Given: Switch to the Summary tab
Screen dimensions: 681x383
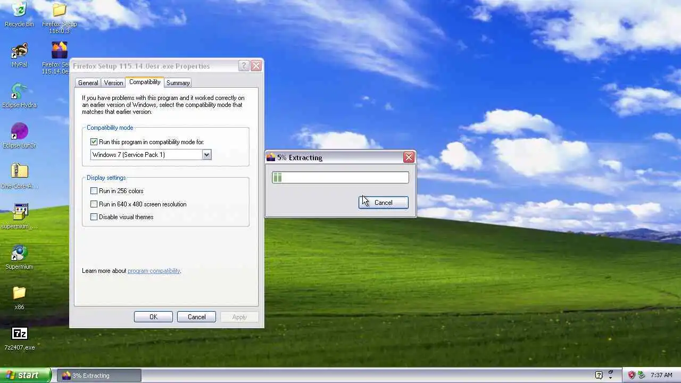Looking at the screenshot, I should [x=178, y=83].
